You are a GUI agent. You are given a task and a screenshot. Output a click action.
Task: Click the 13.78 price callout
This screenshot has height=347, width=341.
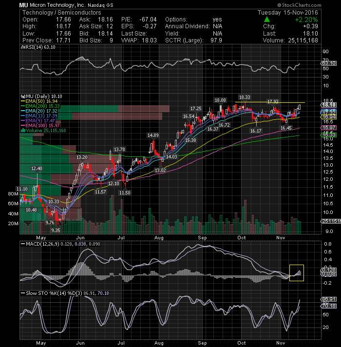[119, 150]
